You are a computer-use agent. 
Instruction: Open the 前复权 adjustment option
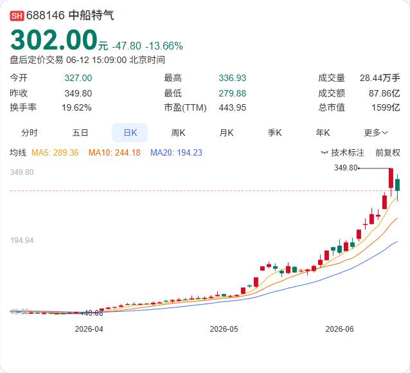point(388,152)
